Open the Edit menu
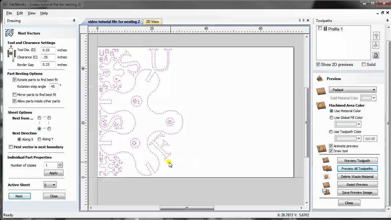This screenshot has width=391, height=220. (x=20, y=13)
